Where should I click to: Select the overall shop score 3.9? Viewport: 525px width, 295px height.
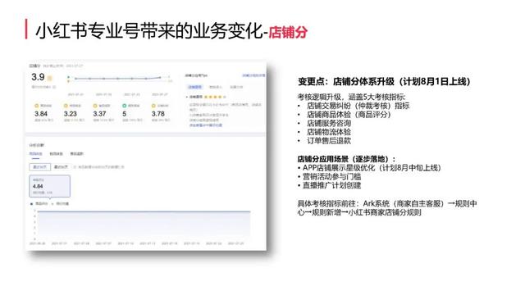pos(38,77)
